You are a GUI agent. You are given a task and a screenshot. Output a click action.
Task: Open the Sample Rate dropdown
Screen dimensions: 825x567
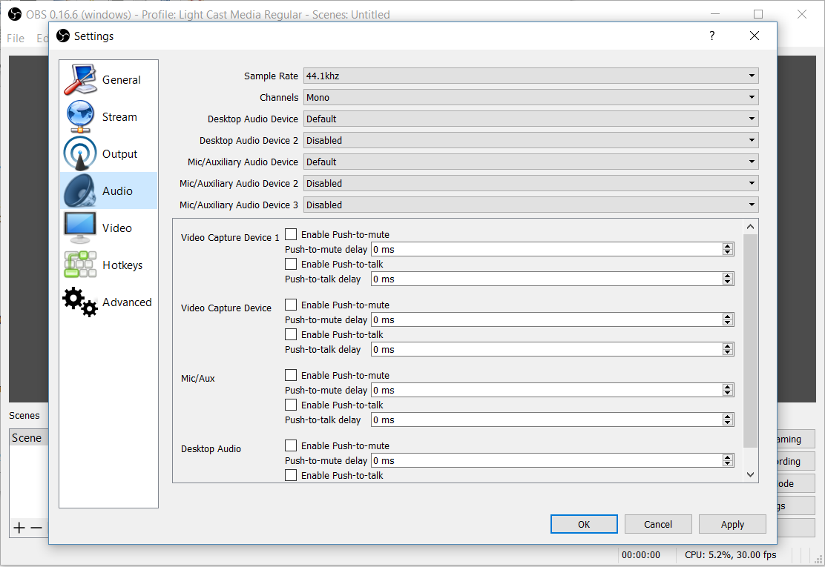[x=530, y=76]
